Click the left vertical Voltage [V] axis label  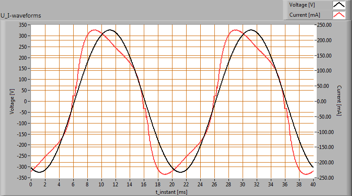[12, 101]
